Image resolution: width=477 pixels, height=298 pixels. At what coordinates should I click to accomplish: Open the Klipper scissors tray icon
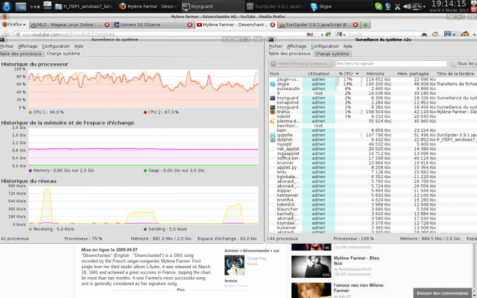tap(397, 7)
